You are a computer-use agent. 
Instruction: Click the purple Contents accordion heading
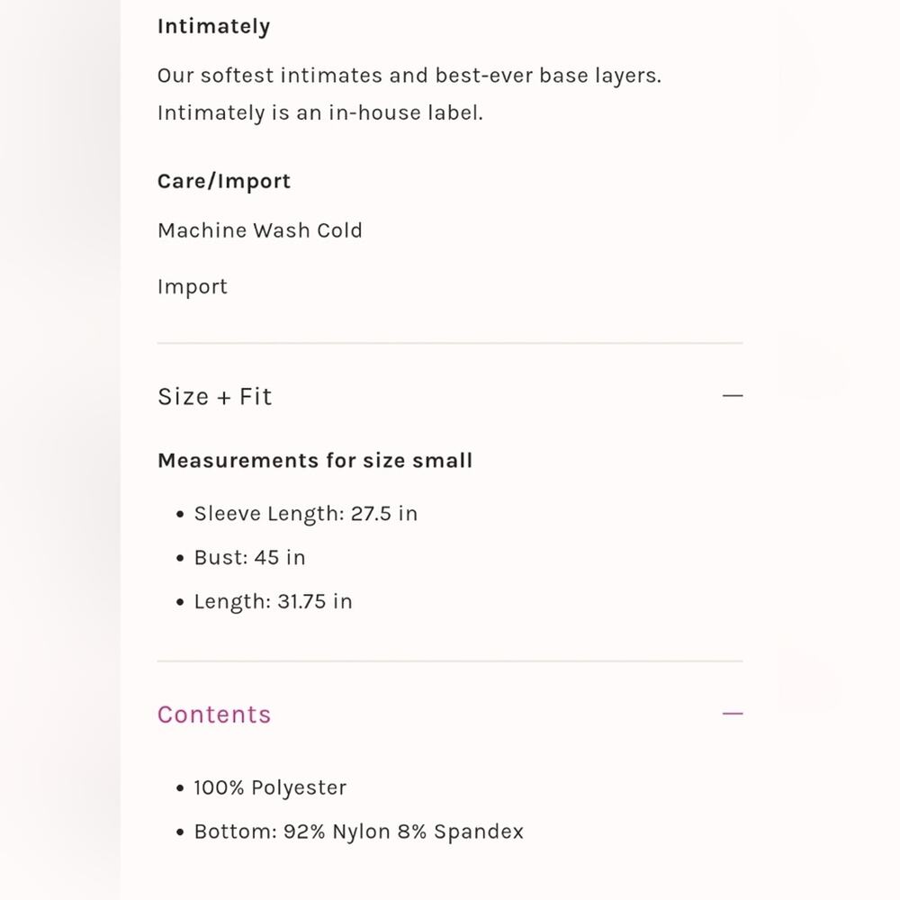(x=214, y=715)
